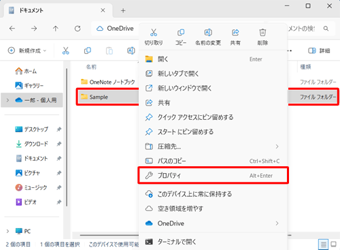
Task: Click pin icon next to ピクチャ
Action: [59, 173]
